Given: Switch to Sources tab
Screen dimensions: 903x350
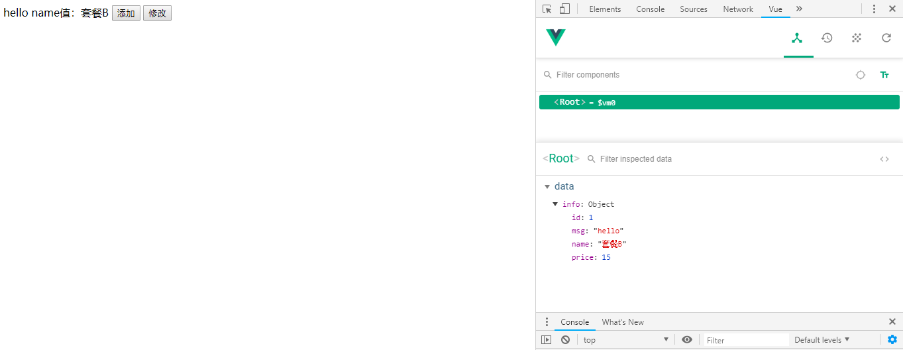Looking at the screenshot, I should 694,9.
